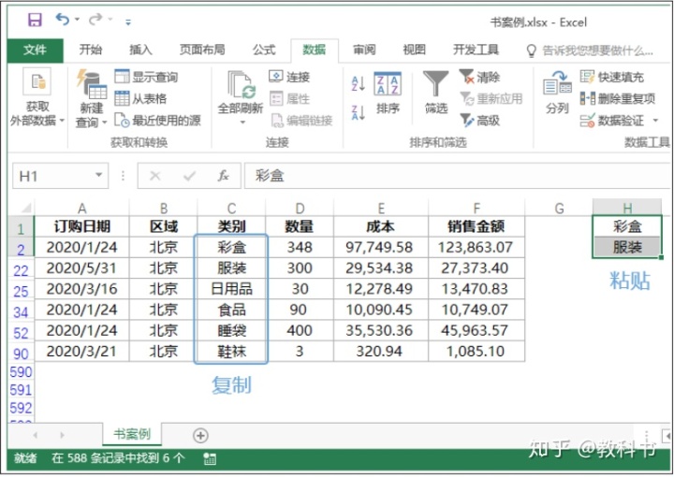
Task: Click the macro recording status bar icon
Action: pyautogui.click(x=210, y=458)
